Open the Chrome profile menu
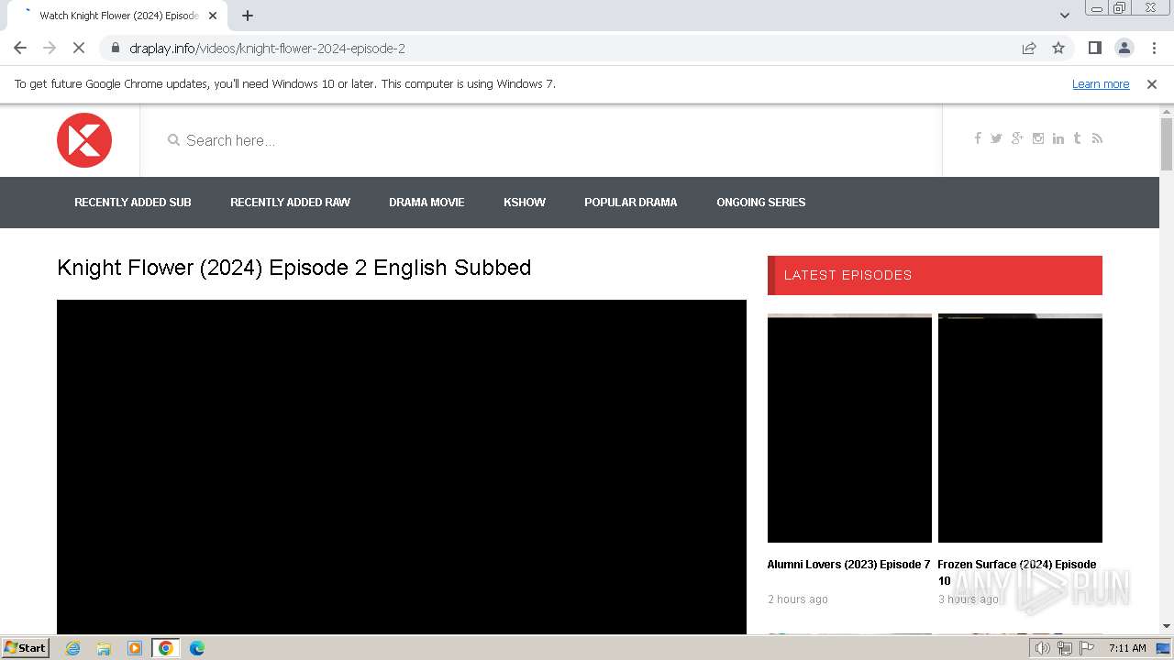Screen dimensions: 1174x660 pos(1124,48)
